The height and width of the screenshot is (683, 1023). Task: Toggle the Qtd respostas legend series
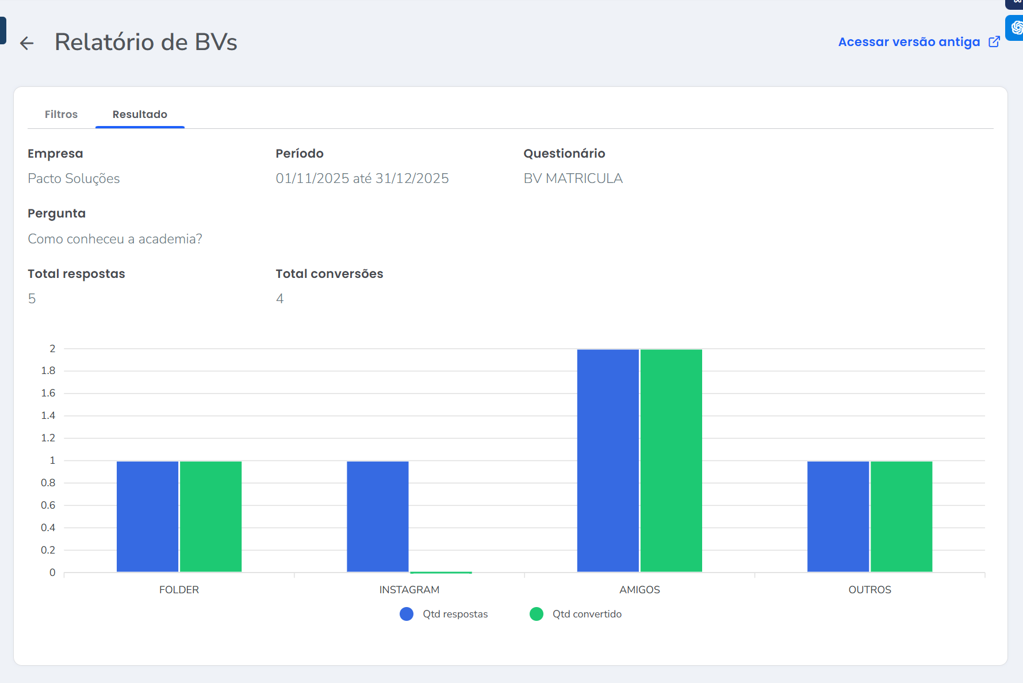[455, 614]
